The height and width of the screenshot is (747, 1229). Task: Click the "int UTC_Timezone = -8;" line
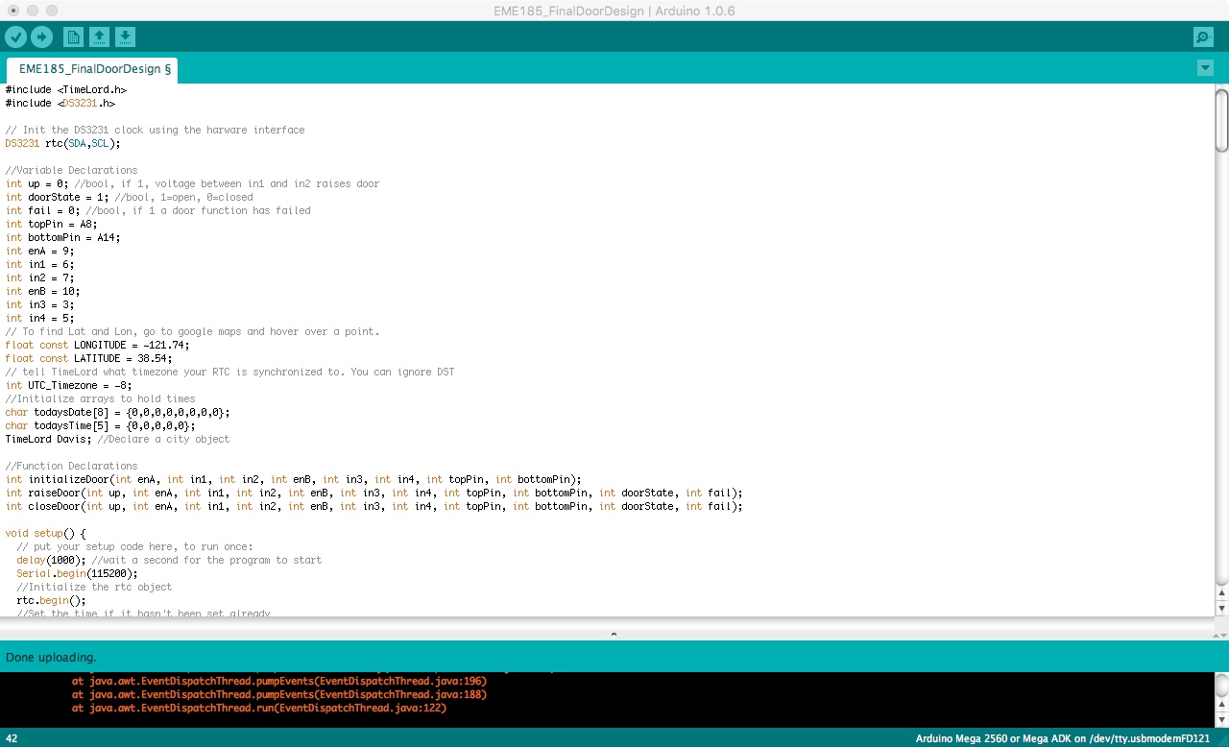point(69,385)
